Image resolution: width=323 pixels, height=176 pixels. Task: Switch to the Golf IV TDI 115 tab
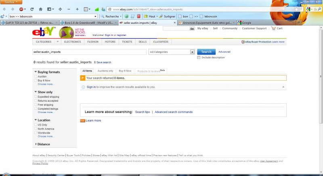29,23
